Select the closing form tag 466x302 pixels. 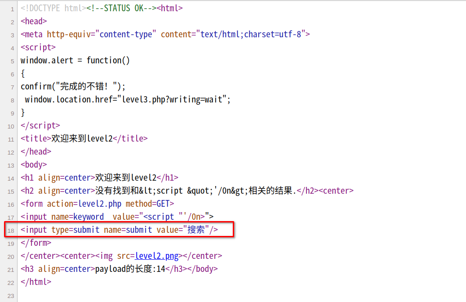(36, 243)
